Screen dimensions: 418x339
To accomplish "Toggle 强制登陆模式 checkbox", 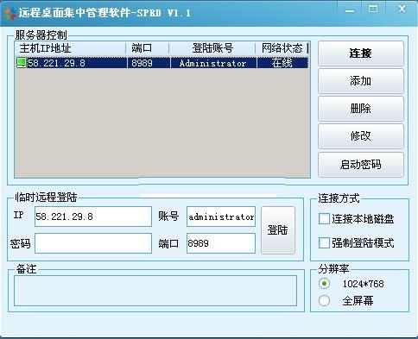I will [x=324, y=243].
